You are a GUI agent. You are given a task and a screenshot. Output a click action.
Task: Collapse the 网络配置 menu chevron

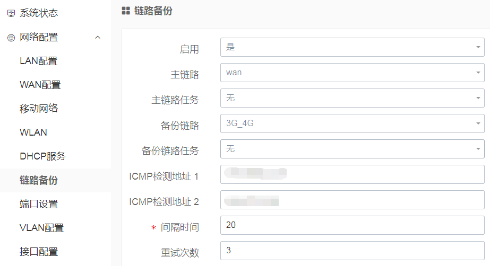pos(98,37)
